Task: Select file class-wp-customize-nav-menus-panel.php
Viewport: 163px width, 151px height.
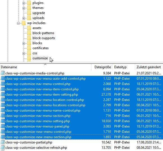Action: pyautogui.click(x=37, y=126)
